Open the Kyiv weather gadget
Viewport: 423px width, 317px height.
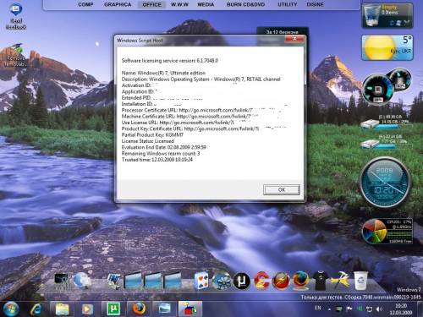tap(387, 47)
